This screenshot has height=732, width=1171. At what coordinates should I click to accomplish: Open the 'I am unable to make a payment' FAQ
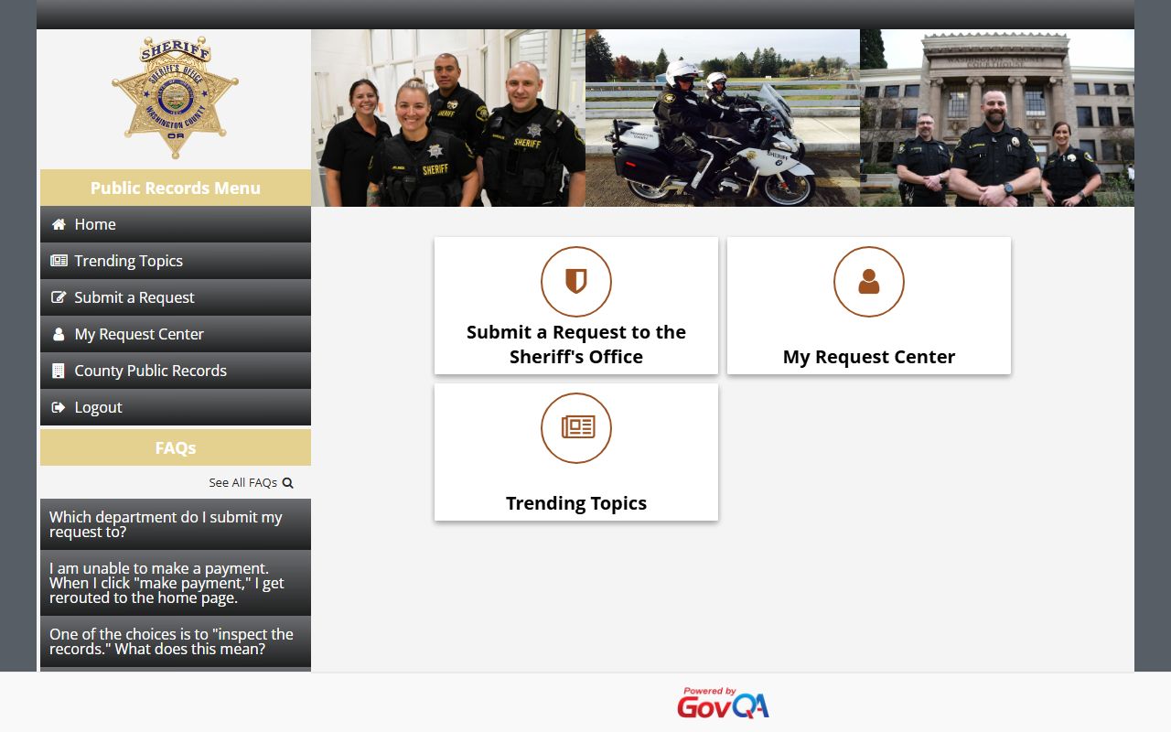coord(176,583)
